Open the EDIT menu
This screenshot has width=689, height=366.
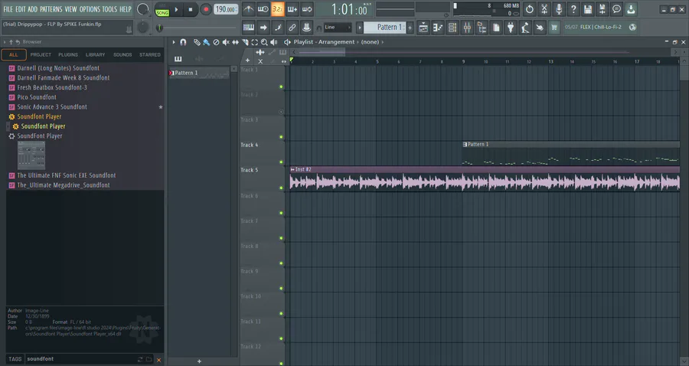click(20, 8)
